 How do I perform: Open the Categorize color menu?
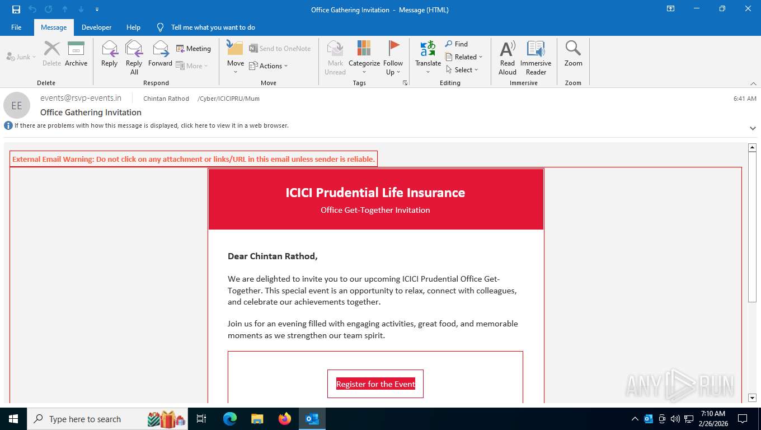(x=364, y=58)
